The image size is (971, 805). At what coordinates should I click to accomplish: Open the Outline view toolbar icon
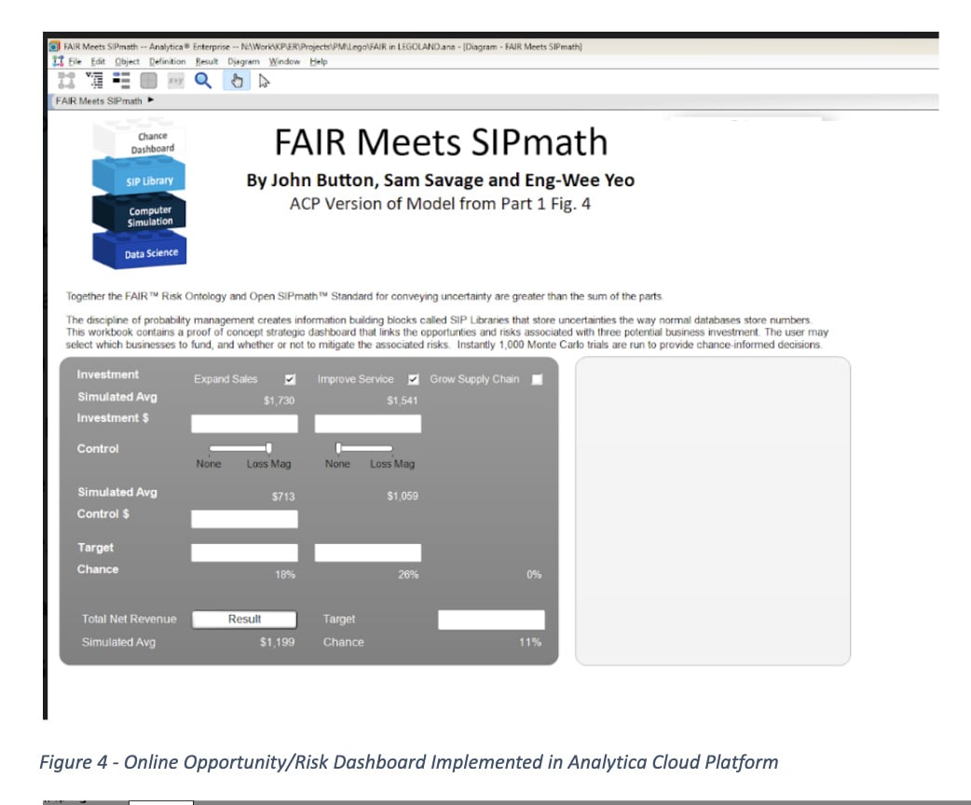(94, 80)
